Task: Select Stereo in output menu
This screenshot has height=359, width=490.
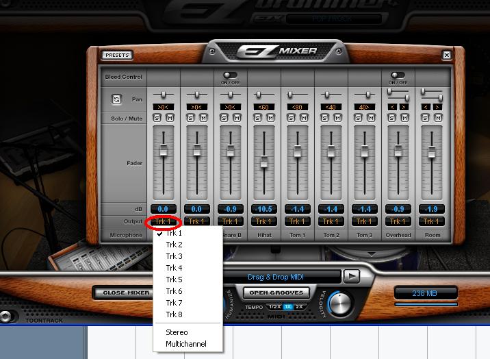Action: (188, 332)
